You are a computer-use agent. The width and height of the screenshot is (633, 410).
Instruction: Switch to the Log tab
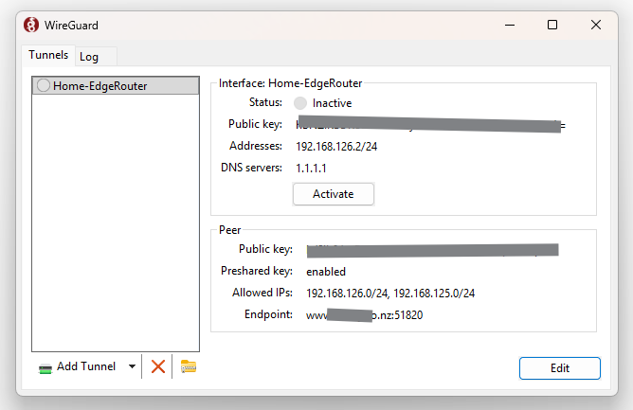pyautogui.click(x=89, y=57)
